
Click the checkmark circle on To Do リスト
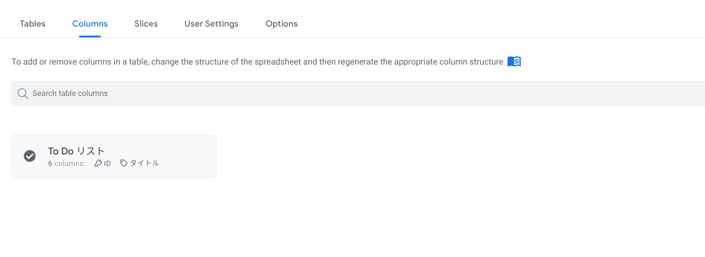[x=30, y=156]
